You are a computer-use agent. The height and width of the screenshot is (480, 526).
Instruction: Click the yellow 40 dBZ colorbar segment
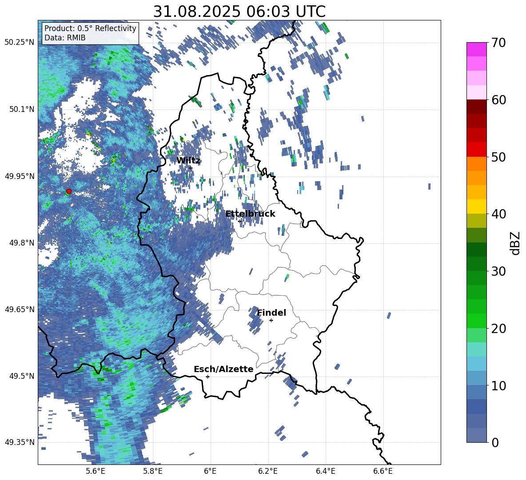pyautogui.click(x=476, y=207)
